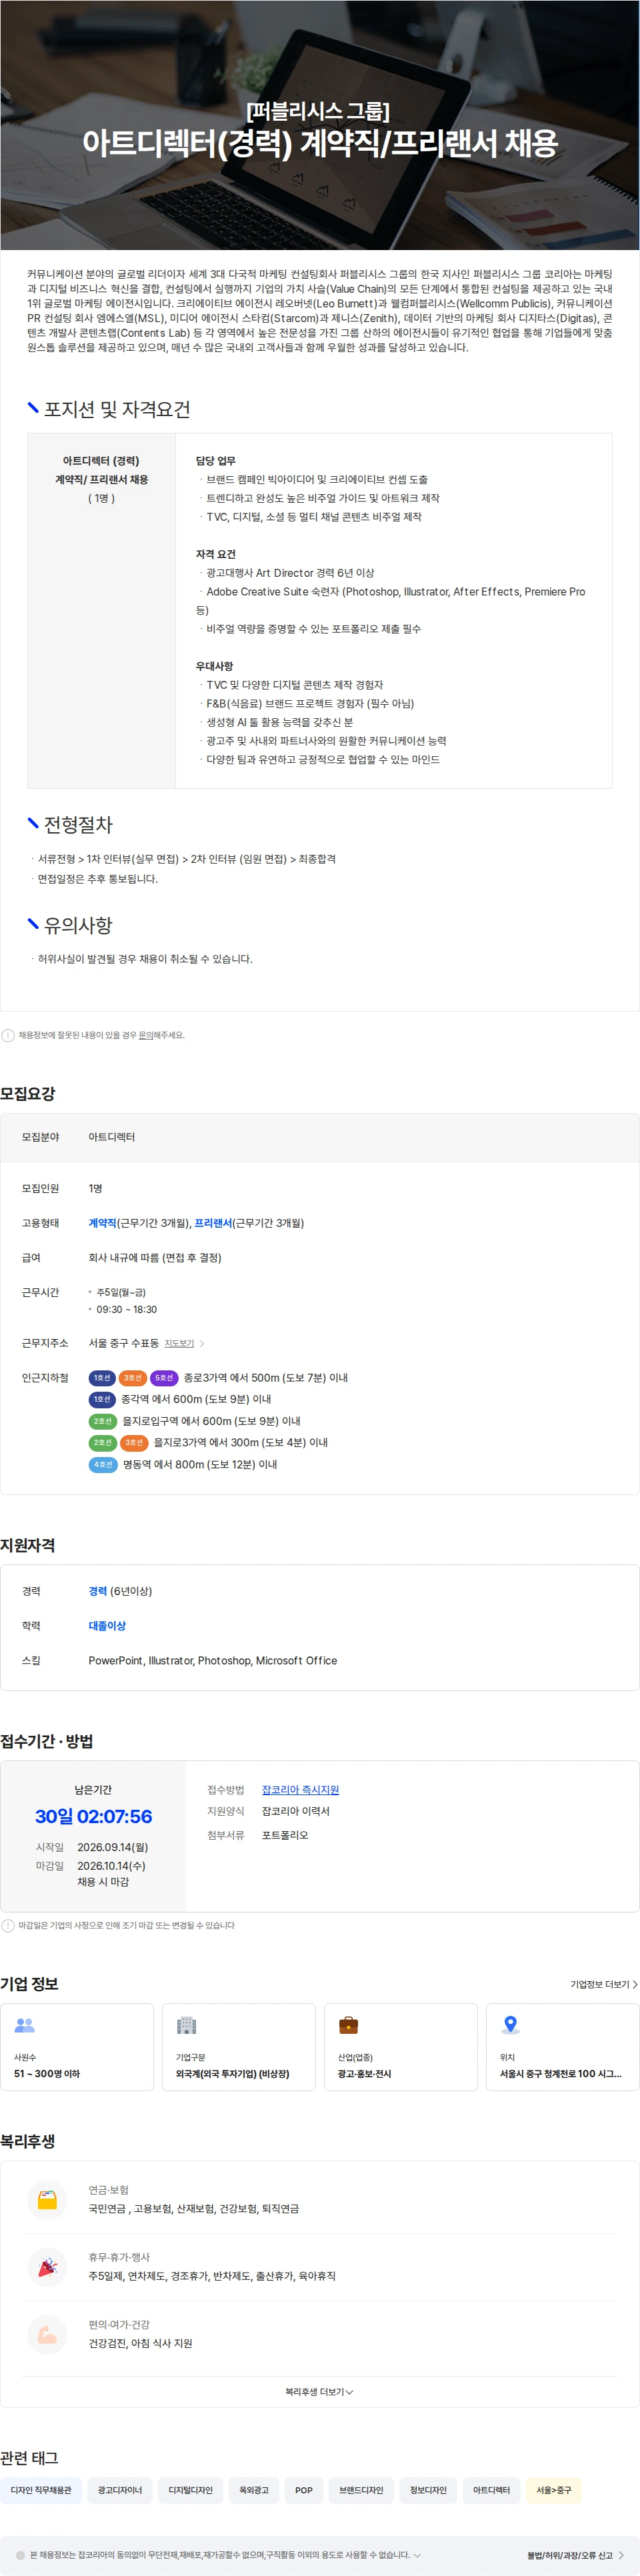Click 불법/허위/과장/오류 신고 link
This screenshot has height=2576, width=640.
(x=575, y=2555)
